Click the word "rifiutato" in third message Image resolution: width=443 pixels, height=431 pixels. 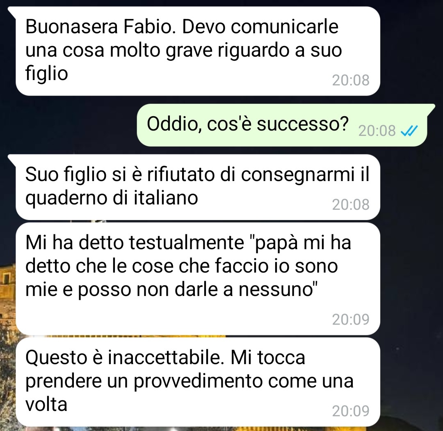tap(181, 174)
